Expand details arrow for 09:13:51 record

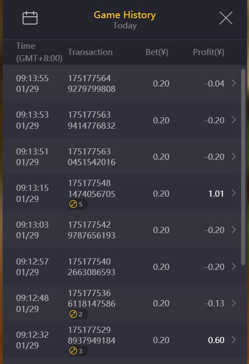coord(234,156)
